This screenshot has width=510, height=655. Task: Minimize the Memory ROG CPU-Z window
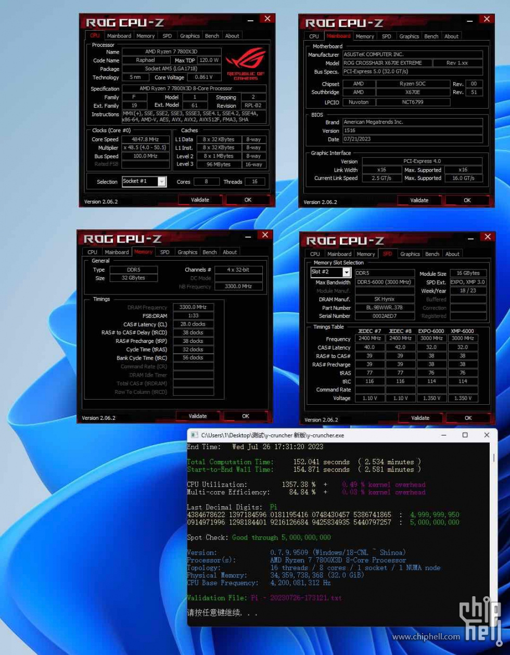pos(248,237)
